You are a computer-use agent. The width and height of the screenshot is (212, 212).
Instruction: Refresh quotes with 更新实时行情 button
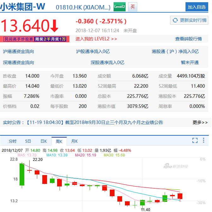(189, 20)
